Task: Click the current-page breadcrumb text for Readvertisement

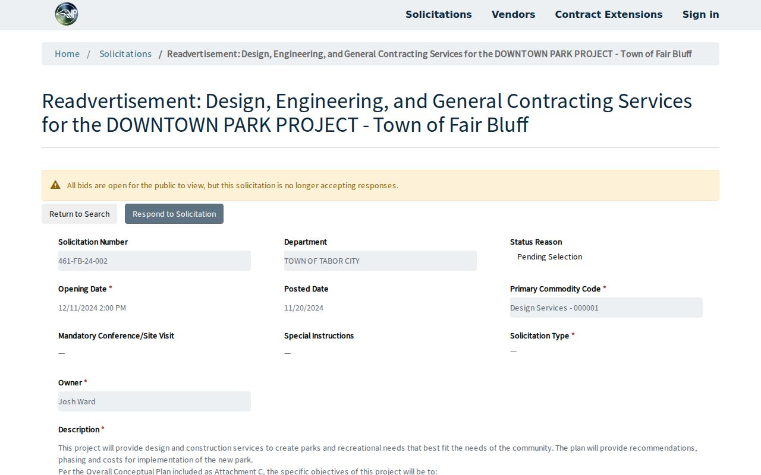Action: coord(429,53)
